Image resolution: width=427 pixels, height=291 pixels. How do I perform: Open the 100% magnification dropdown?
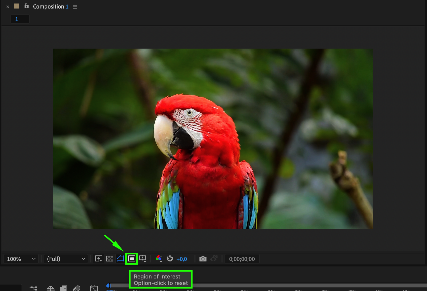21,259
